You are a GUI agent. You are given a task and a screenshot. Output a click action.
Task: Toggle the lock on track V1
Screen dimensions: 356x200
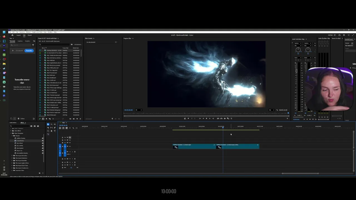point(63,146)
